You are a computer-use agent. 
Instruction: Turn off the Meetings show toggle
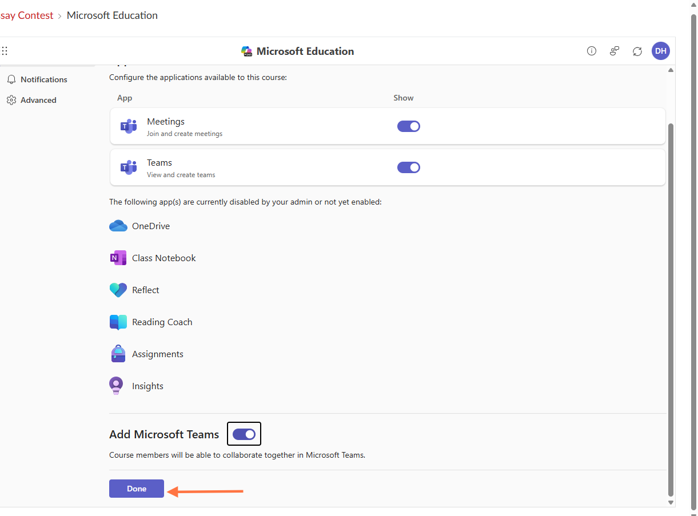pyautogui.click(x=409, y=126)
